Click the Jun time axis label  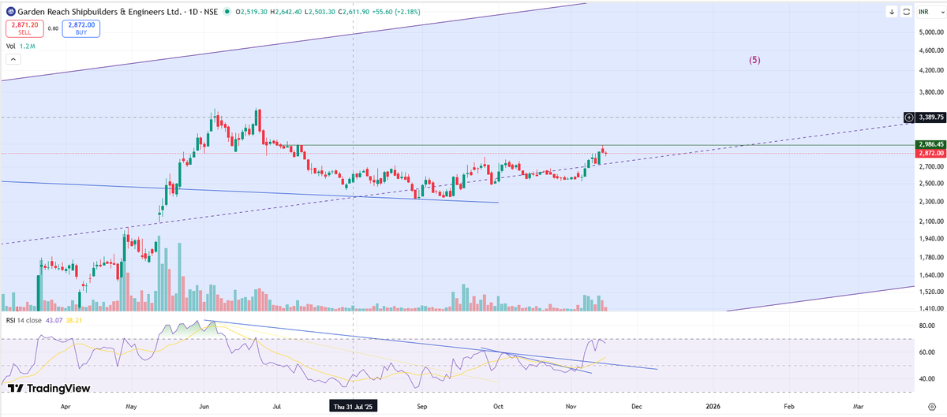204,405
